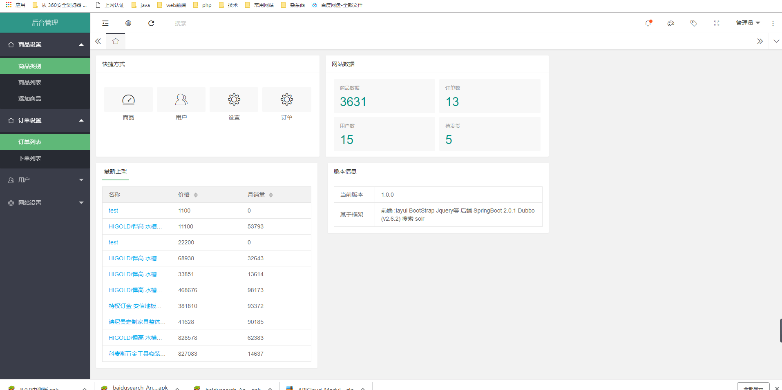Select the home tab icon
This screenshot has height=390, width=782.
[x=116, y=41]
